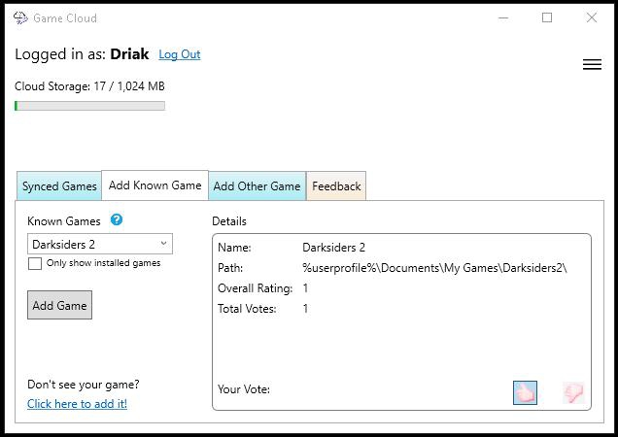Click the 'Only show installed games' label
The height and width of the screenshot is (437, 618).
(x=103, y=263)
